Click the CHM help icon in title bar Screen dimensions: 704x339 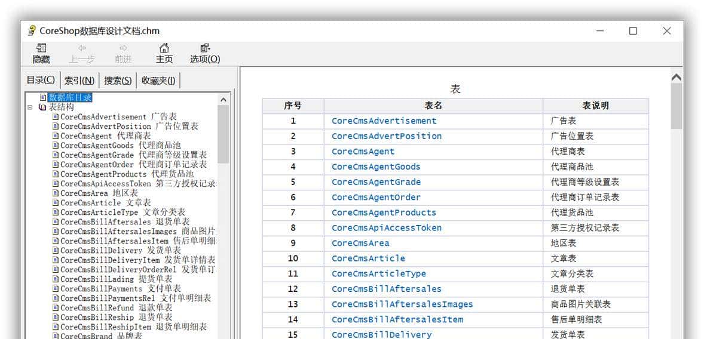tap(32, 31)
